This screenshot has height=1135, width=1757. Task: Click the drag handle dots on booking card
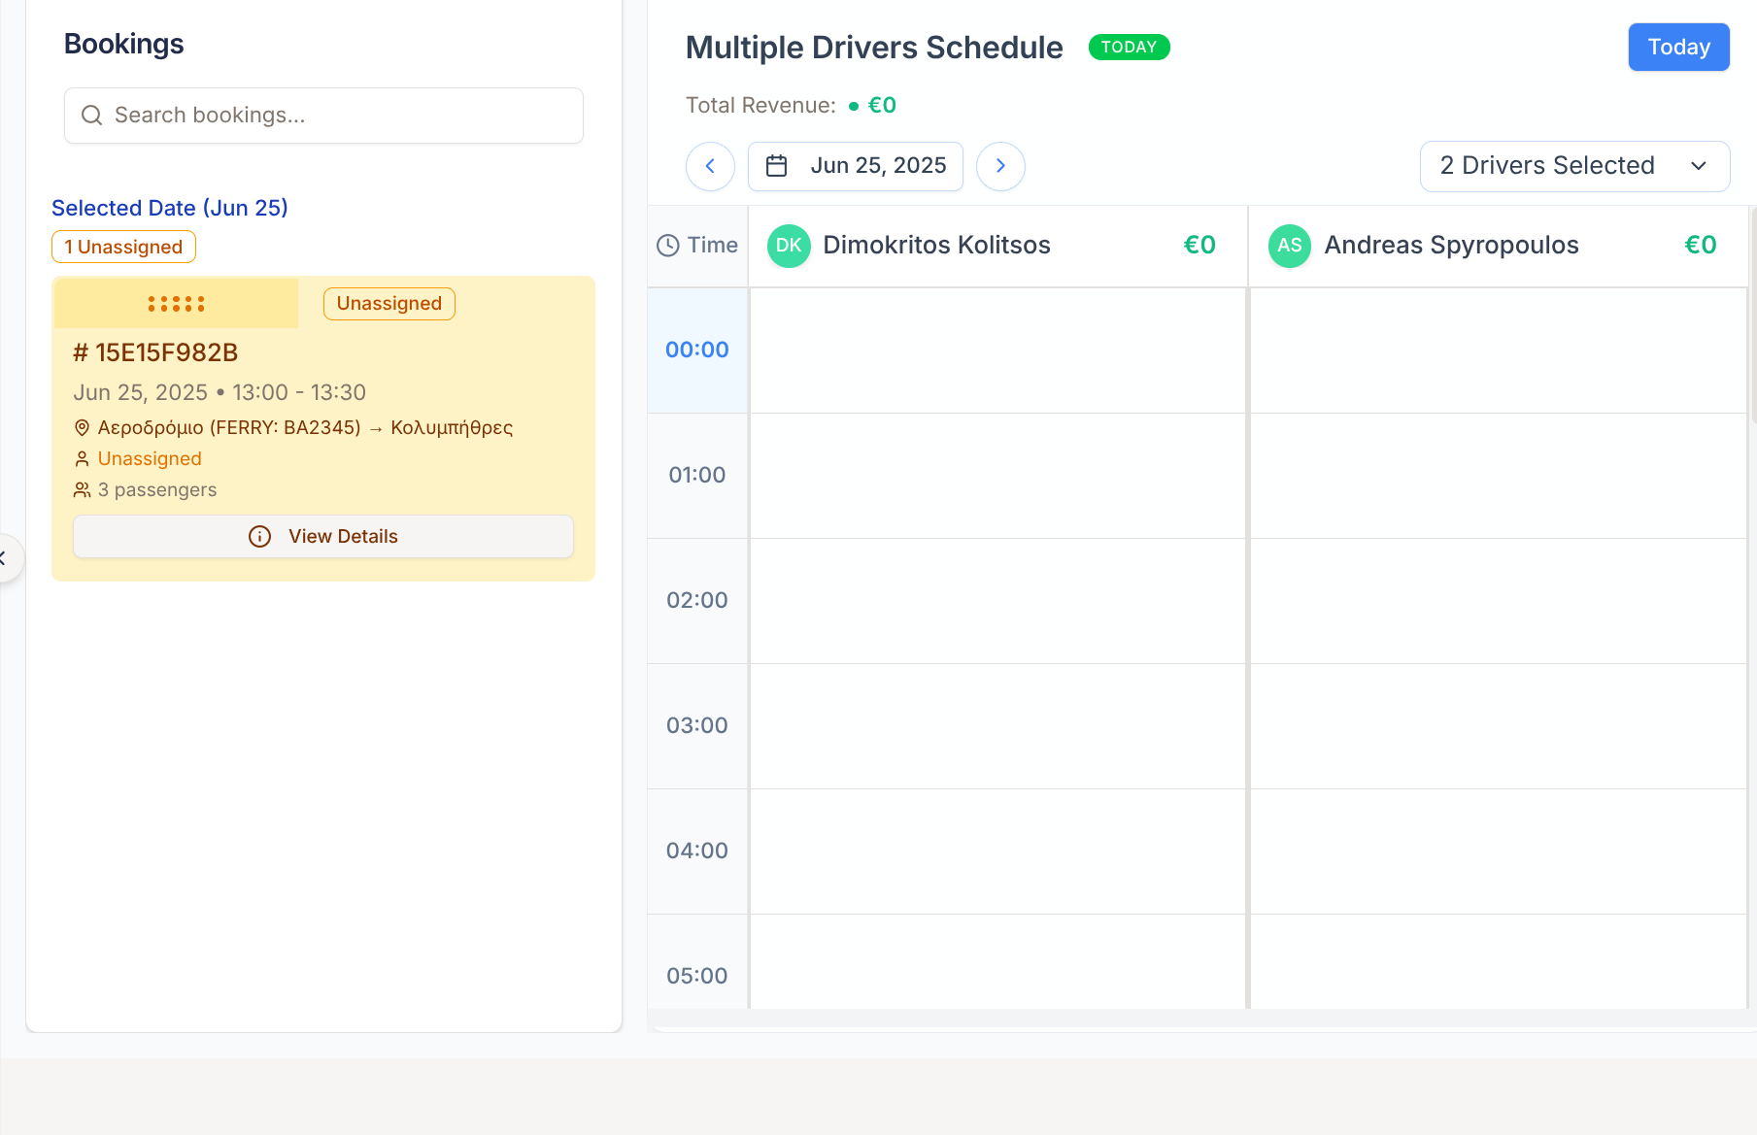click(x=176, y=304)
